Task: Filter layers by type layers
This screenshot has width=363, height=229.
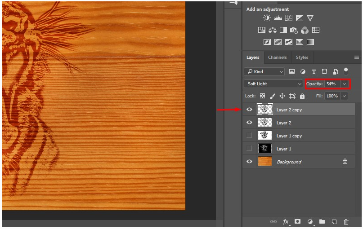Action: click(314, 72)
